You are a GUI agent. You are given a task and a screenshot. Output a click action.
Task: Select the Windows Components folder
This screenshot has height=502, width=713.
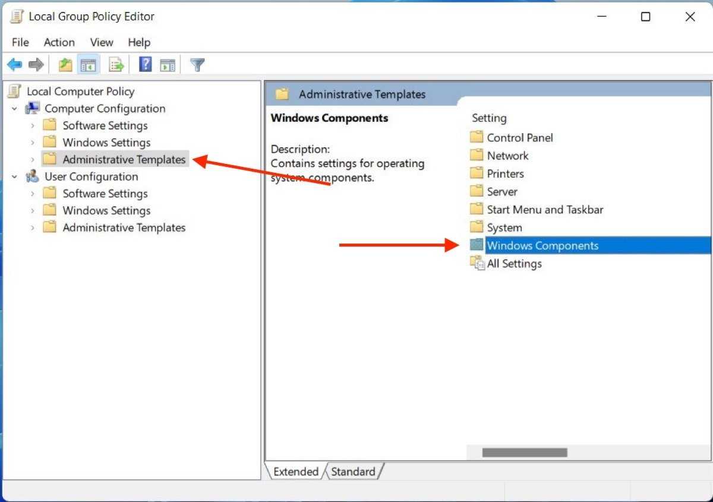[x=542, y=246]
